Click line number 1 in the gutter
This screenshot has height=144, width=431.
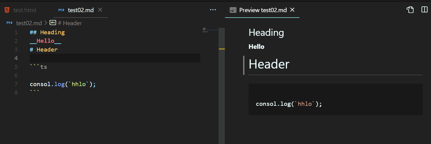(x=16, y=32)
